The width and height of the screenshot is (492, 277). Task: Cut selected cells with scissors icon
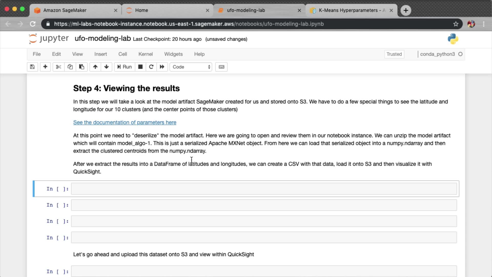point(58,67)
